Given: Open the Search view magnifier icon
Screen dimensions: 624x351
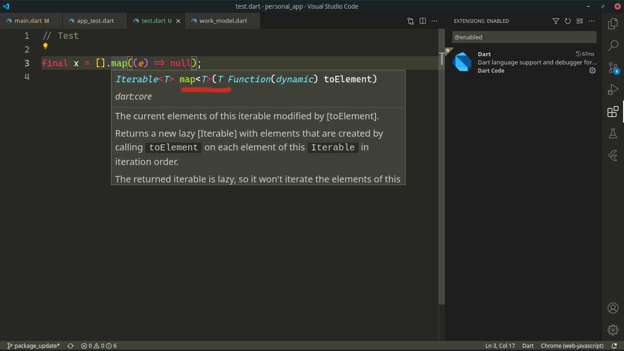Looking at the screenshot, I should [613, 45].
